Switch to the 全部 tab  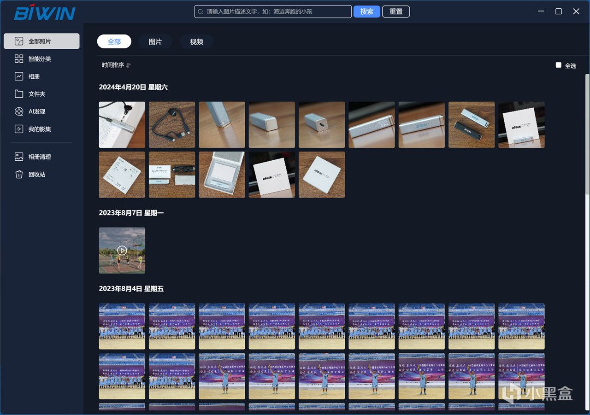point(114,41)
